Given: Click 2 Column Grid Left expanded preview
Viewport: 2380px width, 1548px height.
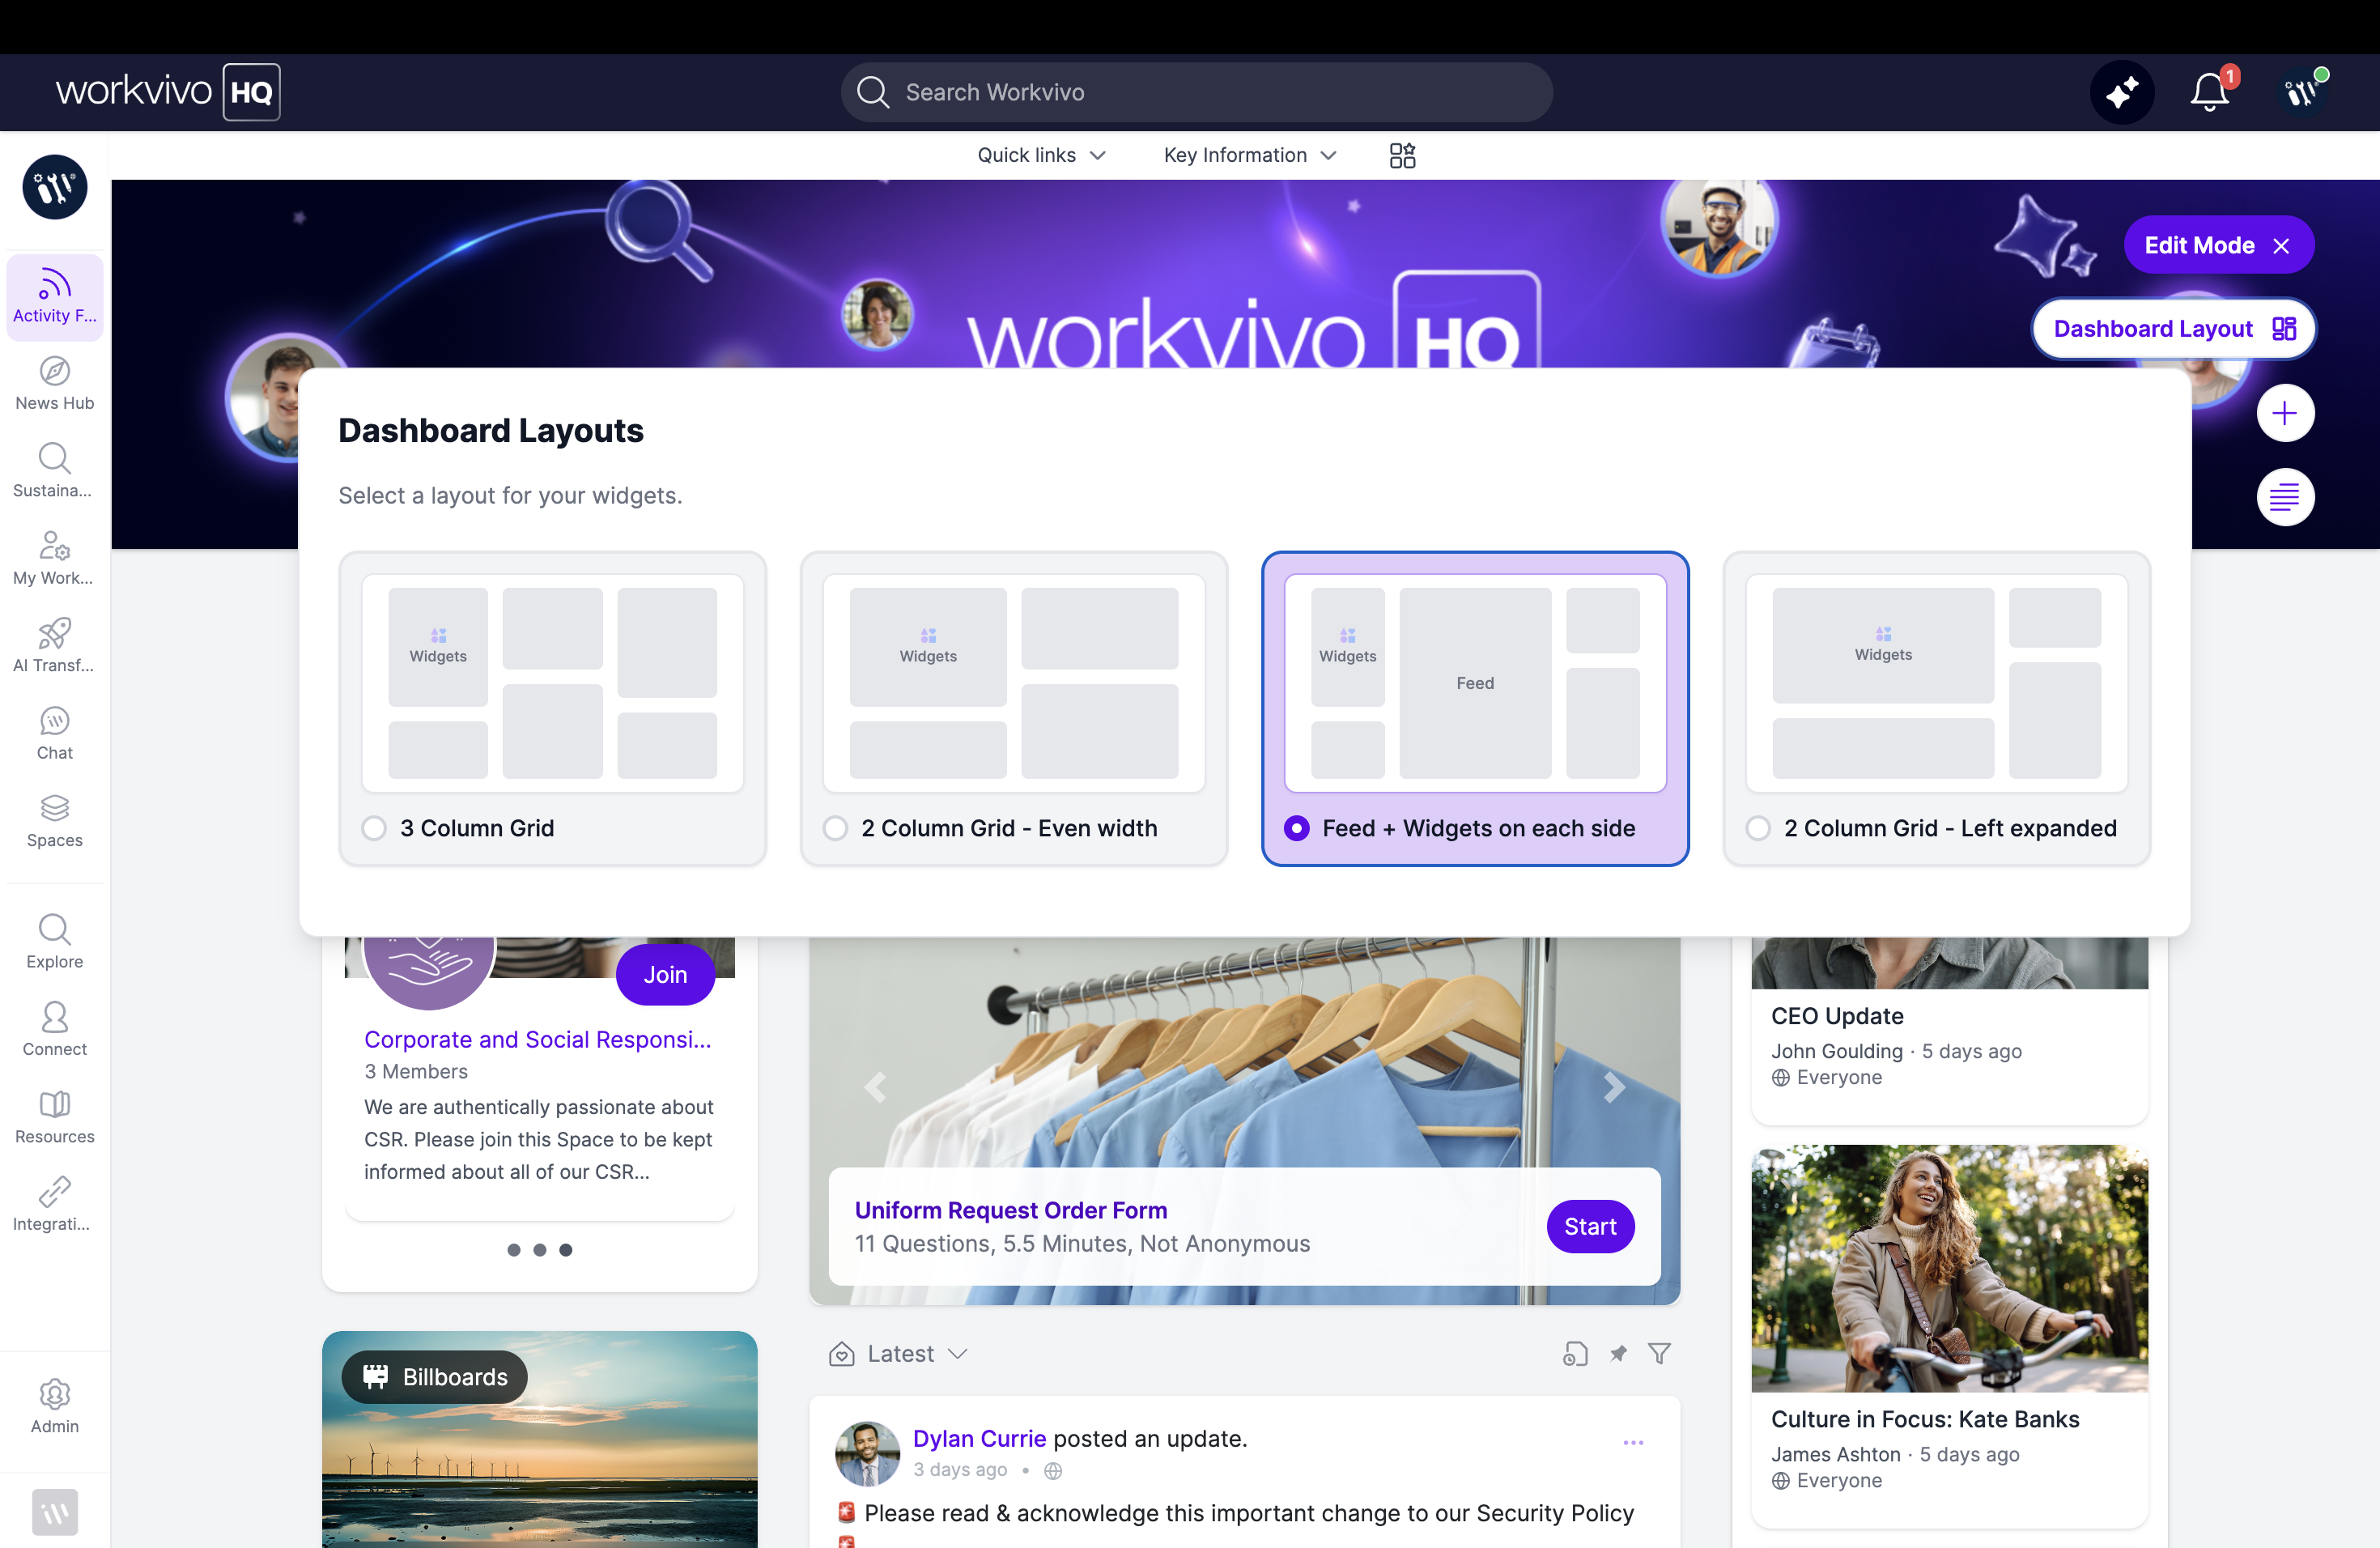Looking at the screenshot, I should pyautogui.click(x=1937, y=683).
